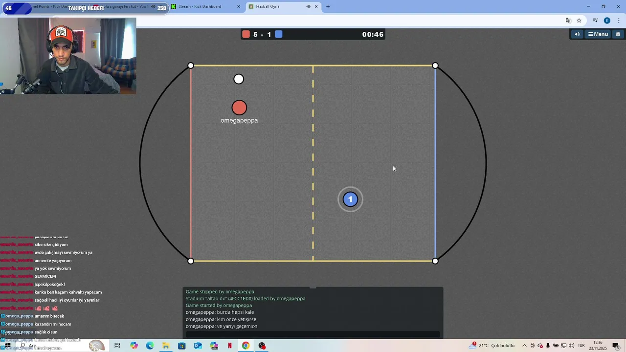Viewport: 626px width, 352px height.
Task: Click the omegapeppa player name label
Action: pos(239,120)
